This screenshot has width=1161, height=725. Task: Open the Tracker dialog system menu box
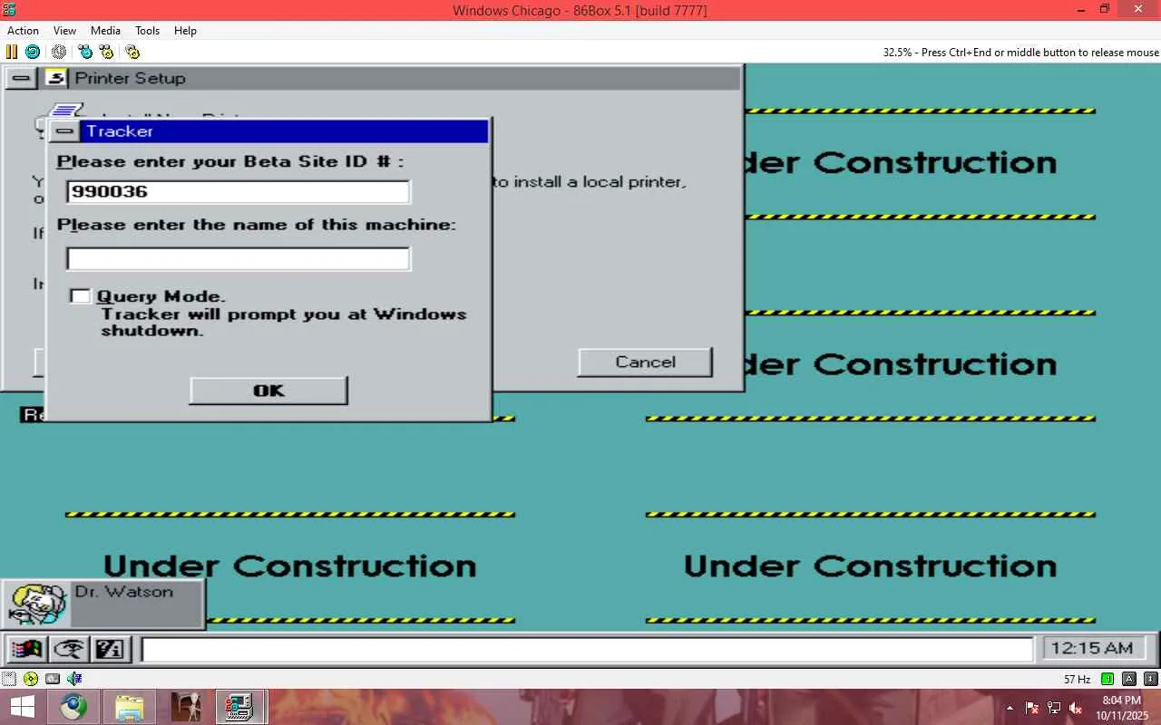tap(63, 131)
